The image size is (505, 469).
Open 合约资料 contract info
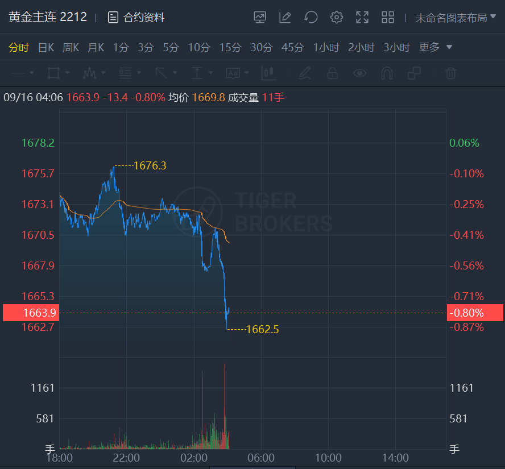coord(136,18)
